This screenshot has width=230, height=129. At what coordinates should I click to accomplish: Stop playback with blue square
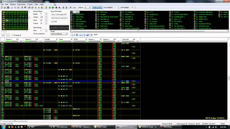[56, 7]
